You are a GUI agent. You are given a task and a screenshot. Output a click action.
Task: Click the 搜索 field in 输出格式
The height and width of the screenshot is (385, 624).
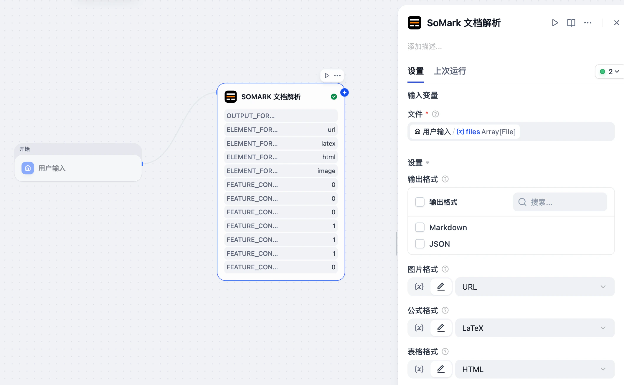click(560, 202)
